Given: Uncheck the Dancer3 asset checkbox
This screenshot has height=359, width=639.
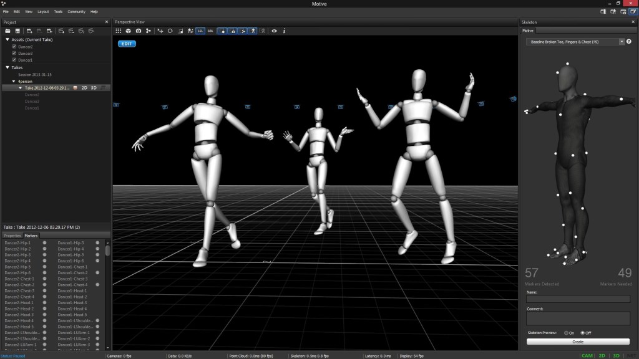Looking at the screenshot, I should point(14,54).
